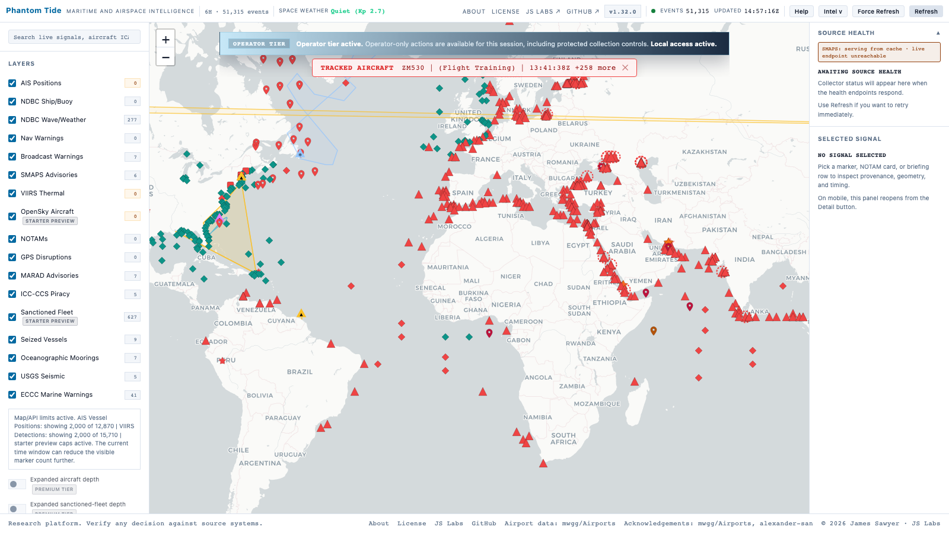Image resolution: width=949 pixels, height=533 pixels.
Task: Click the Operator Tier badge in the banner
Action: click(259, 44)
